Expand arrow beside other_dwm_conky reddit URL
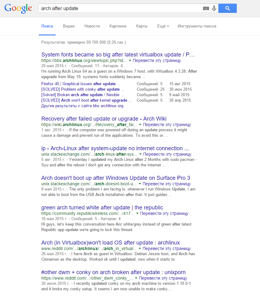This screenshot has width=260, height=297. (136, 278)
